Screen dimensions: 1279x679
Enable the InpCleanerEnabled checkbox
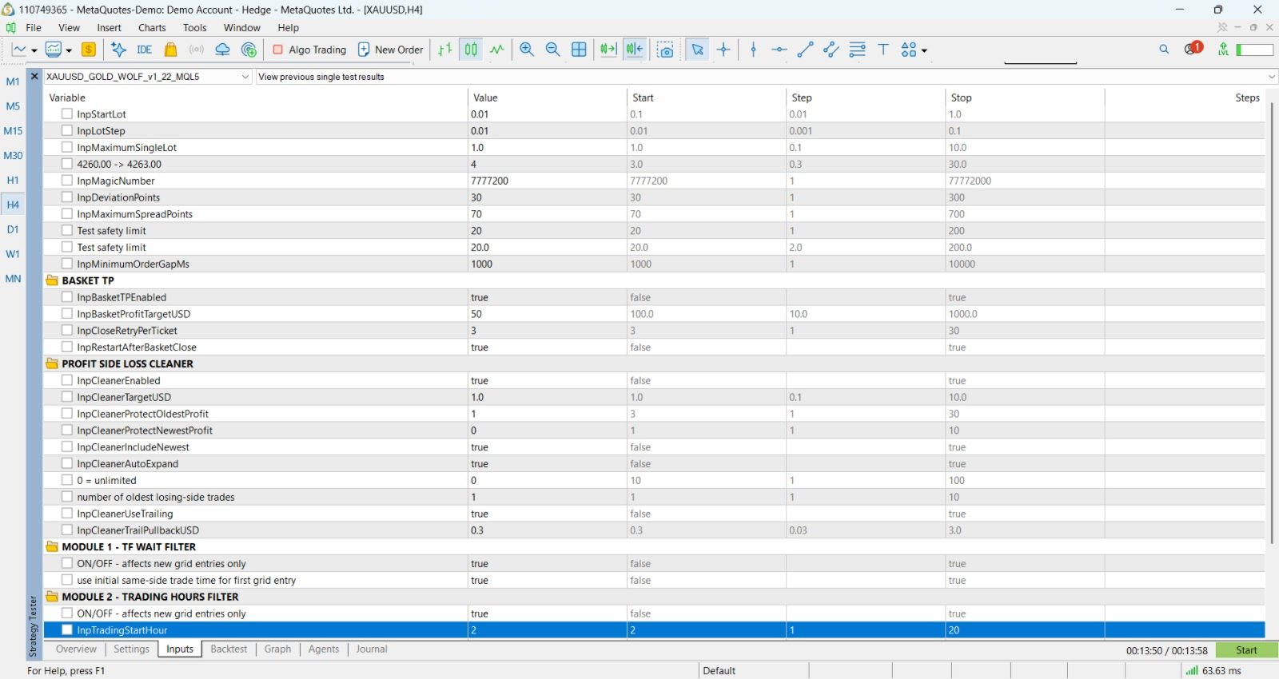[67, 380]
